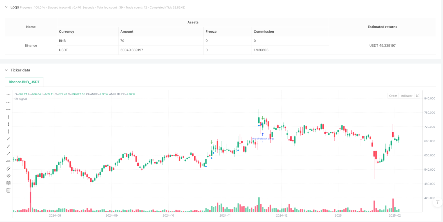Open the Order options button
Image resolution: width=443 pixels, height=222 pixels.
(393, 96)
